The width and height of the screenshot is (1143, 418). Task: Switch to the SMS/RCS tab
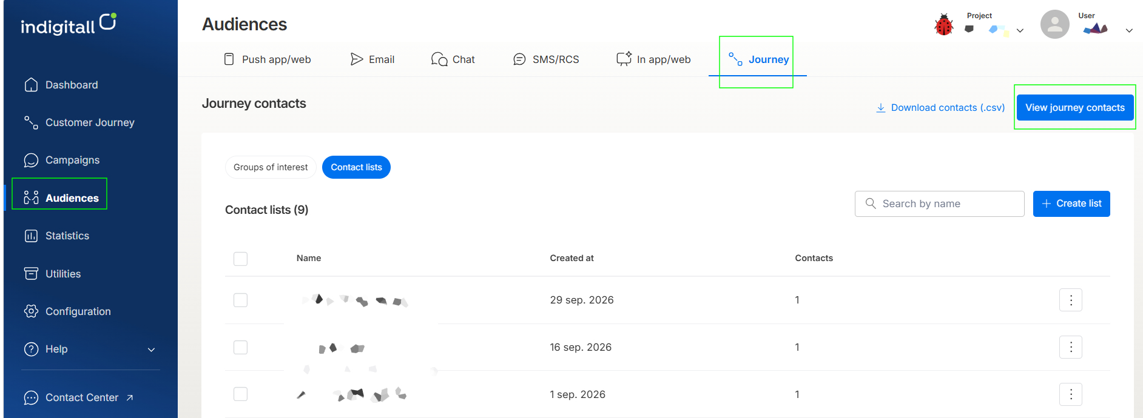[546, 59]
